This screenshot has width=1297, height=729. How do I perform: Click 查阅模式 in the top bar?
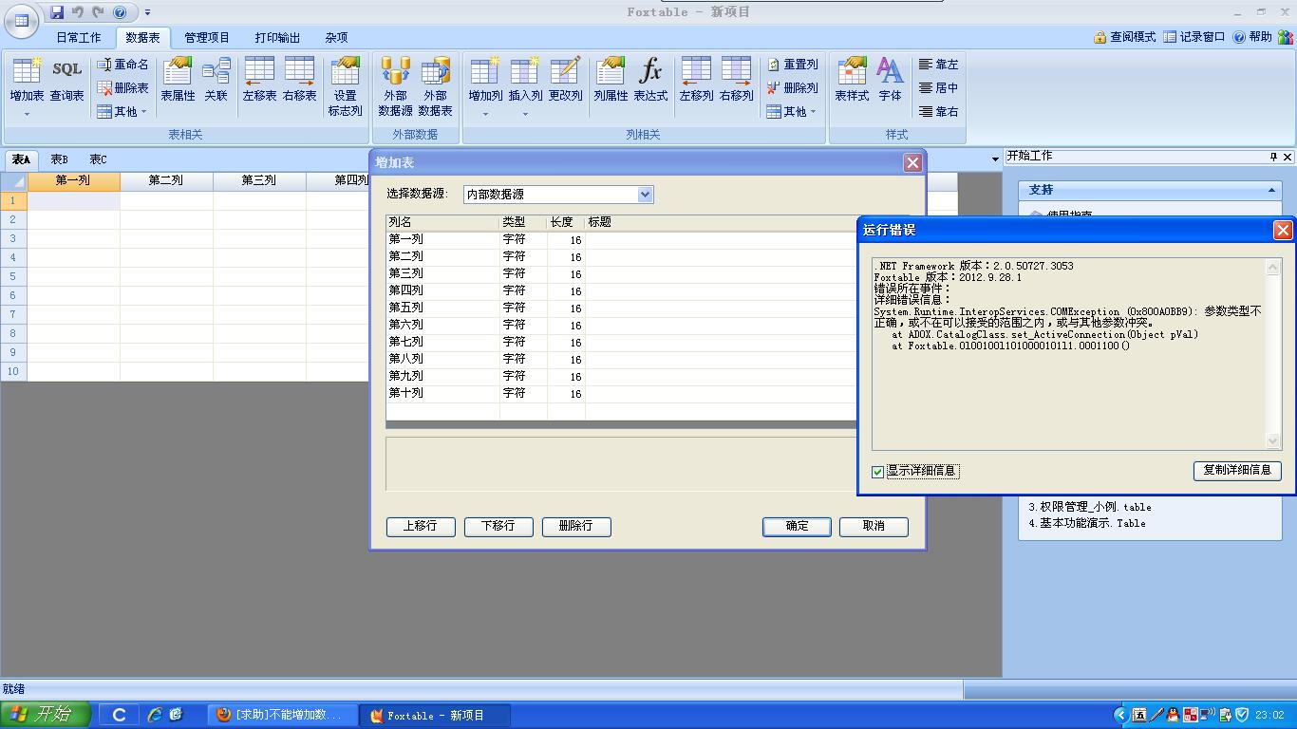coord(1125,37)
